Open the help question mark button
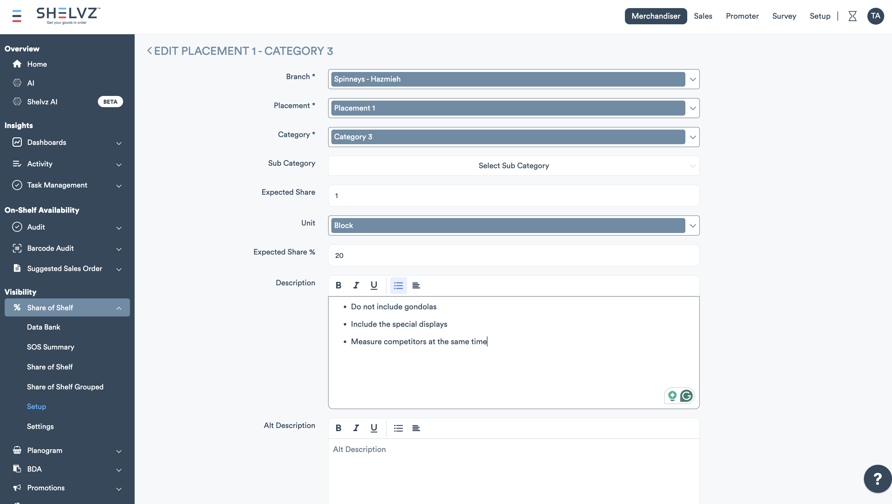The image size is (892, 504). tap(877, 479)
